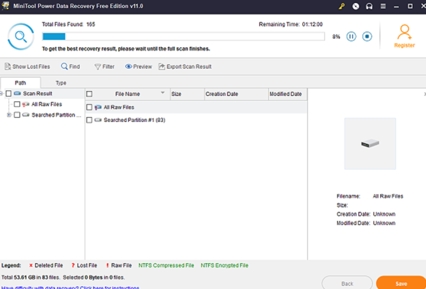Select Searched Partition #1 (83) row
Image resolution: width=426 pixels, height=289 pixels.
196,120
